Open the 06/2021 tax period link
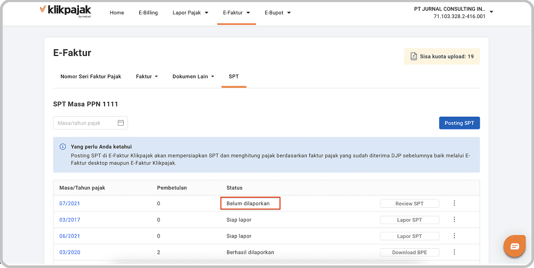The height and width of the screenshot is (268, 534). pos(69,236)
